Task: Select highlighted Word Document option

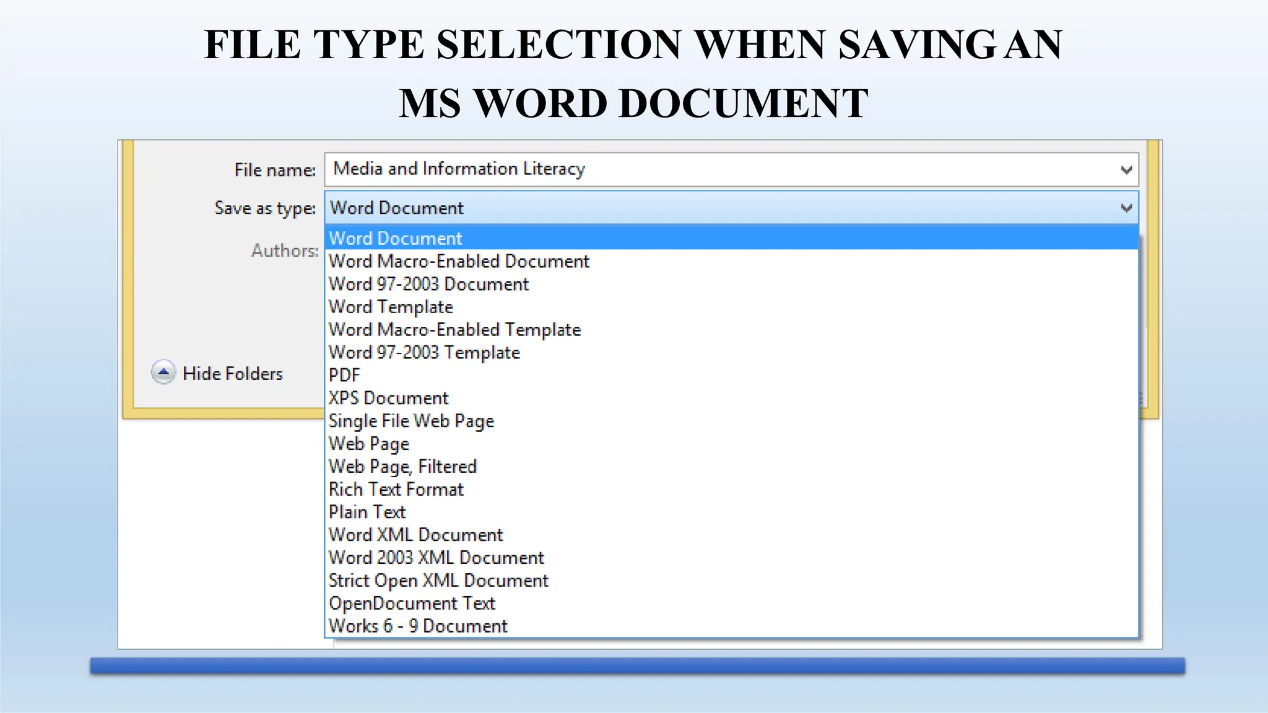Action: click(x=732, y=238)
